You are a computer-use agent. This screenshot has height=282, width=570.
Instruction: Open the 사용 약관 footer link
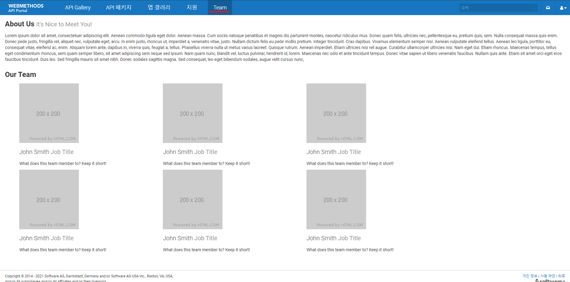tap(548, 276)
